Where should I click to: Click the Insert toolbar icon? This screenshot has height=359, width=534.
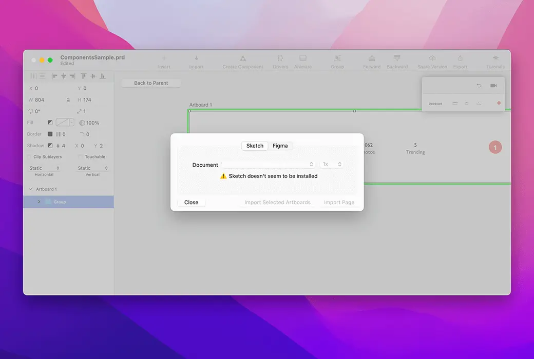coord(164,58)
